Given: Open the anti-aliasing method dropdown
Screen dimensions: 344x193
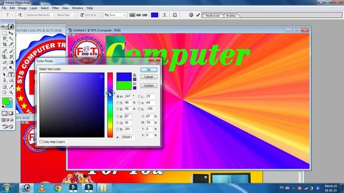Looking at the screenshot, I should pos(124,15).
